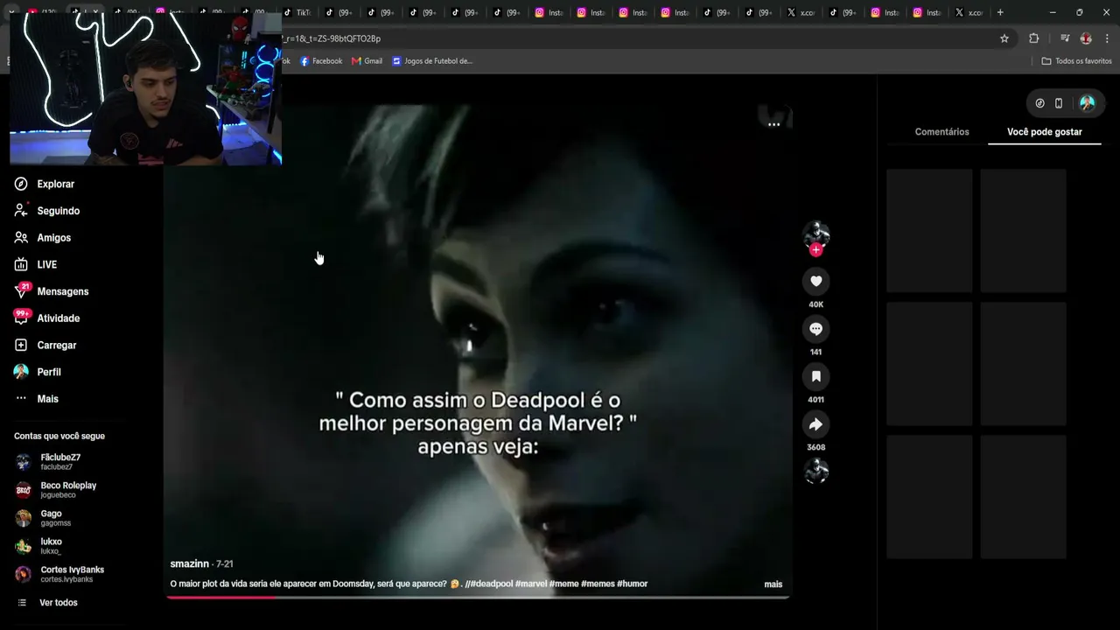Follow the creator with the red plus button
This screenshot has height=630, width=1120.
[815, 249]
